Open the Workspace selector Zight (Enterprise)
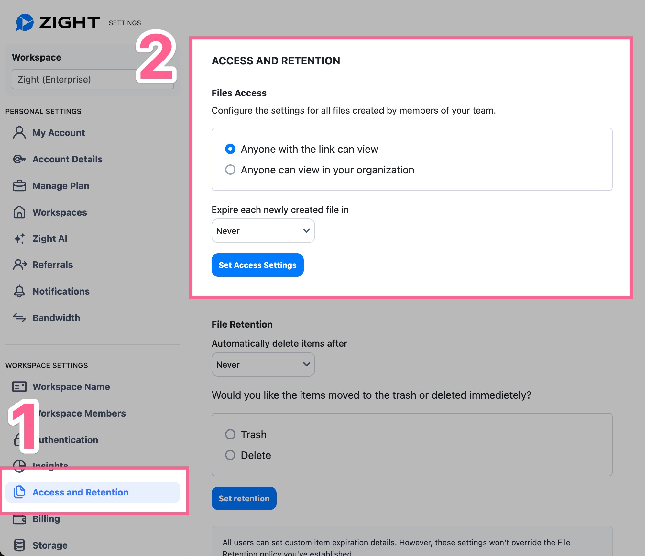The image size is (645, 556). click(x=74, y=79)
